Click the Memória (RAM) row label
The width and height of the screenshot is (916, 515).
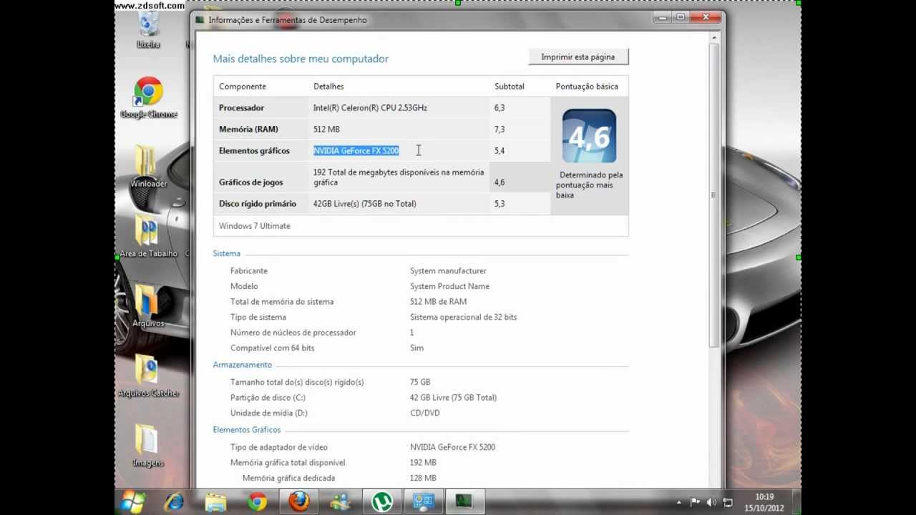tap(248, 129)
